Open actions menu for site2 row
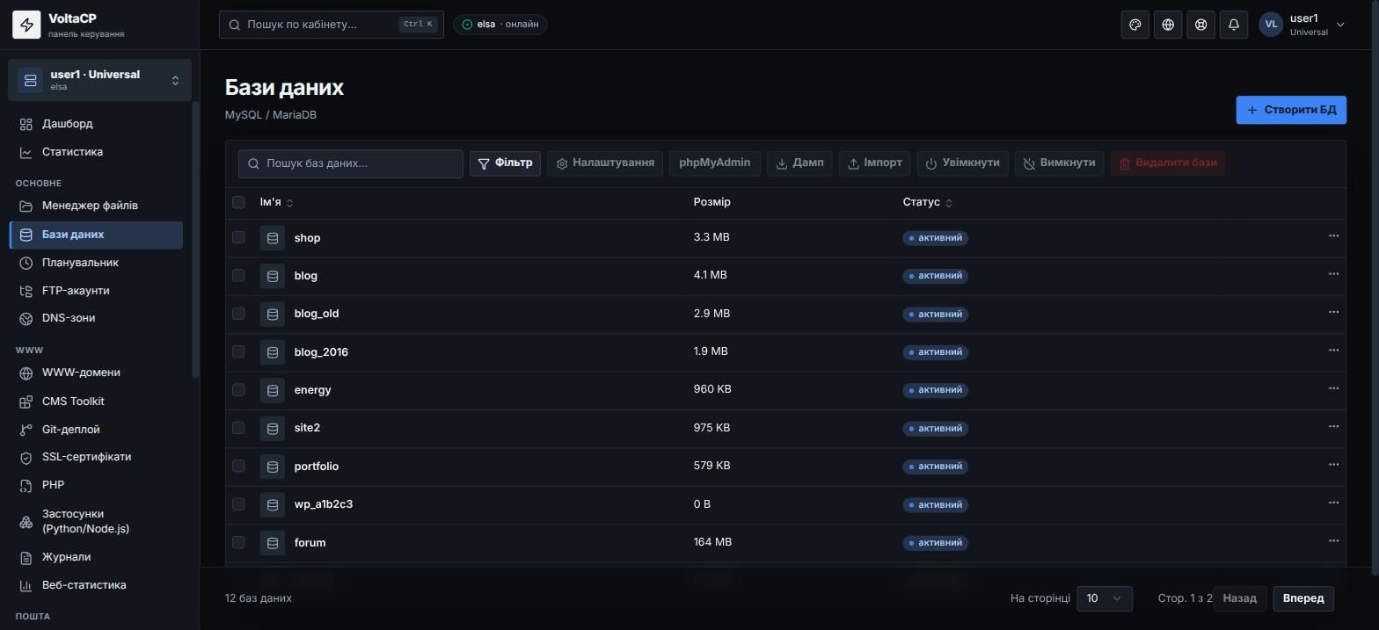 pyautogui.click(x=1333, y=426)
